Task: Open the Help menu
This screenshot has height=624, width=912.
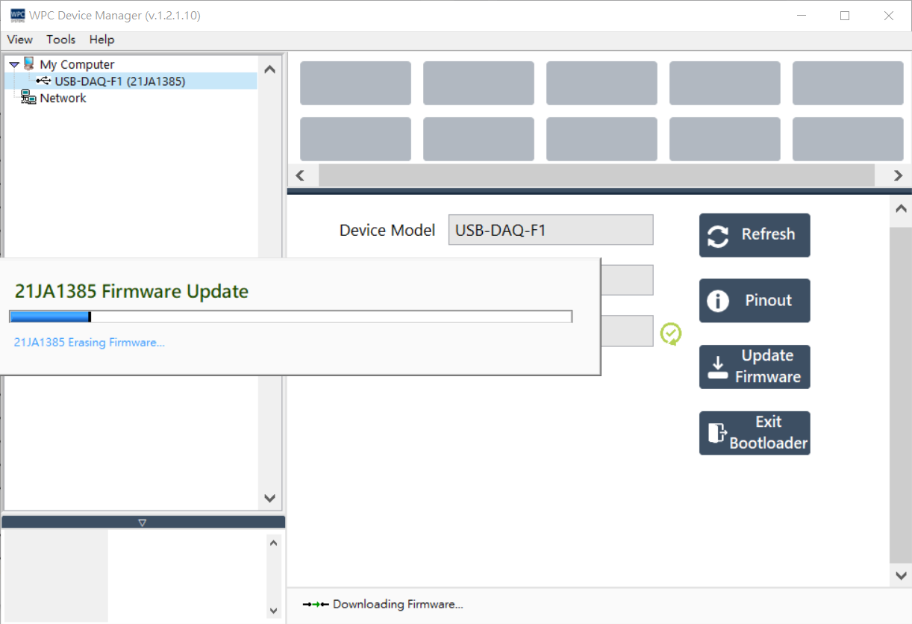Action: tap(101, 40)
